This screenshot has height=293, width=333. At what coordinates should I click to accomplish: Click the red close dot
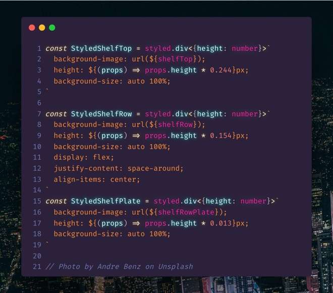tap(32, 28)
